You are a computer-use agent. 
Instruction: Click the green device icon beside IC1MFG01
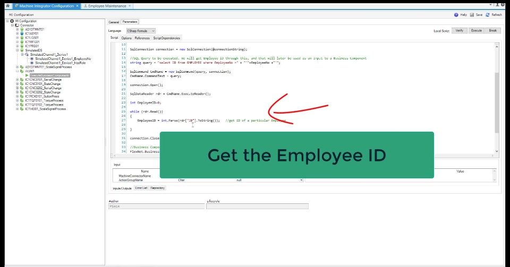click(x=22, y=42)
